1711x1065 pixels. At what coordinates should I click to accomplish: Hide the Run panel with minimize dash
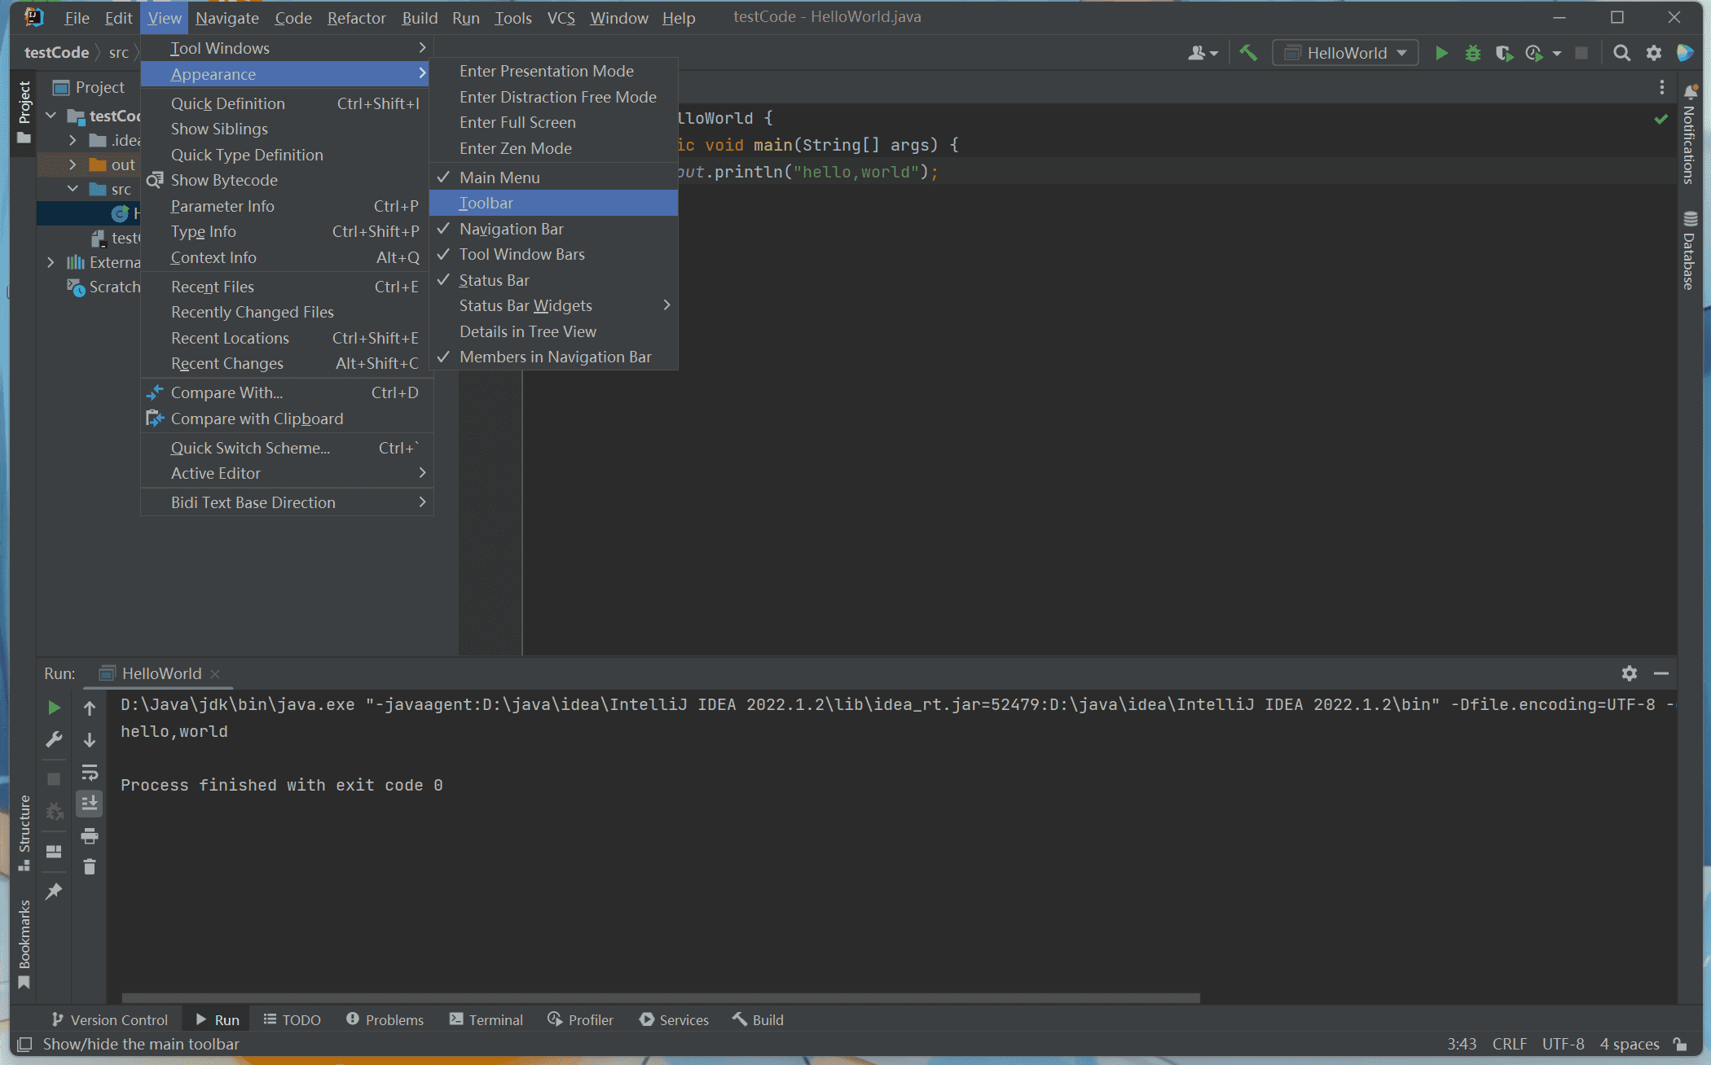(1661, 673)
